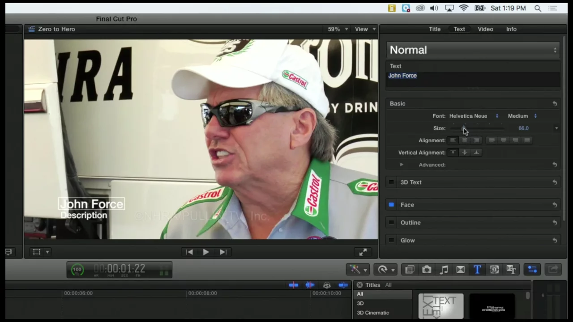Toggle timeline snapping

343,285
